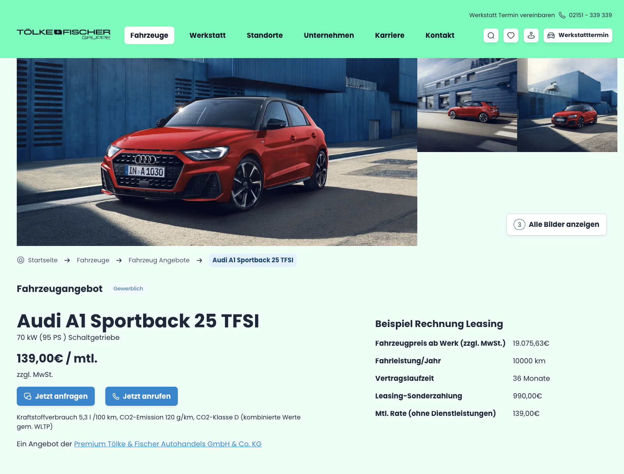This screenshot has width=624, height=474.
Task: Open the main red Audi A1 photo
Action: 217,152
